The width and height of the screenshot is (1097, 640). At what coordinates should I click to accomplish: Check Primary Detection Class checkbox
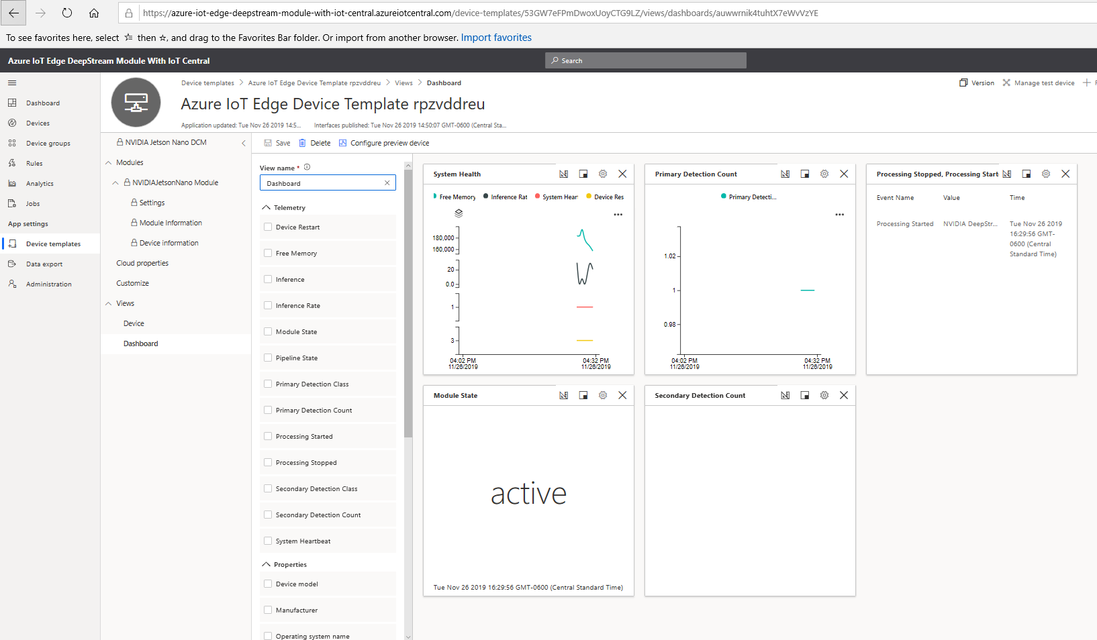point(269,384)
